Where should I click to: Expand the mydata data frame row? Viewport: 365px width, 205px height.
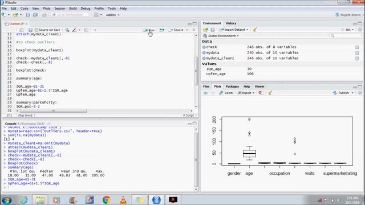(x=204, y=53)
